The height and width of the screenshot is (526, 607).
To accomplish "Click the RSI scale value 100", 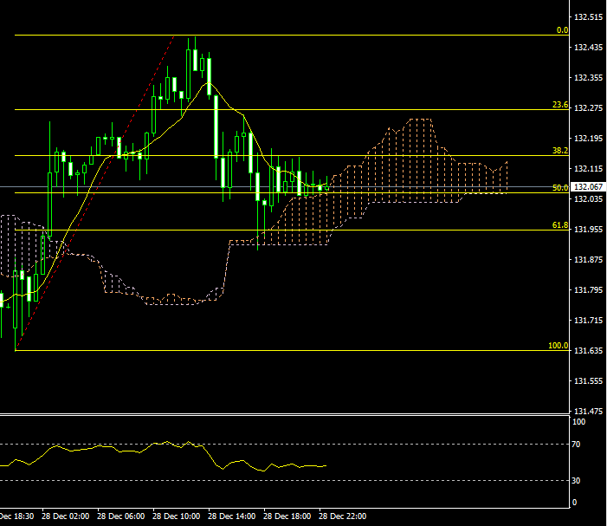I will click(578, 422).
